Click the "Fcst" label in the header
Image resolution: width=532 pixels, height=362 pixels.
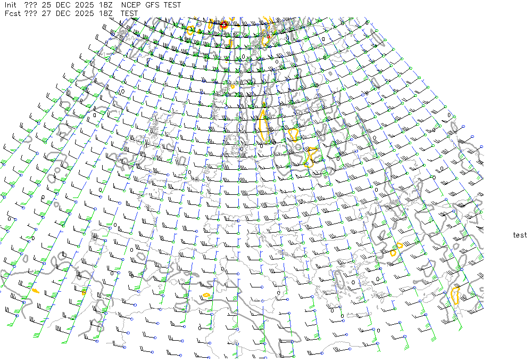tap(11, 13)
